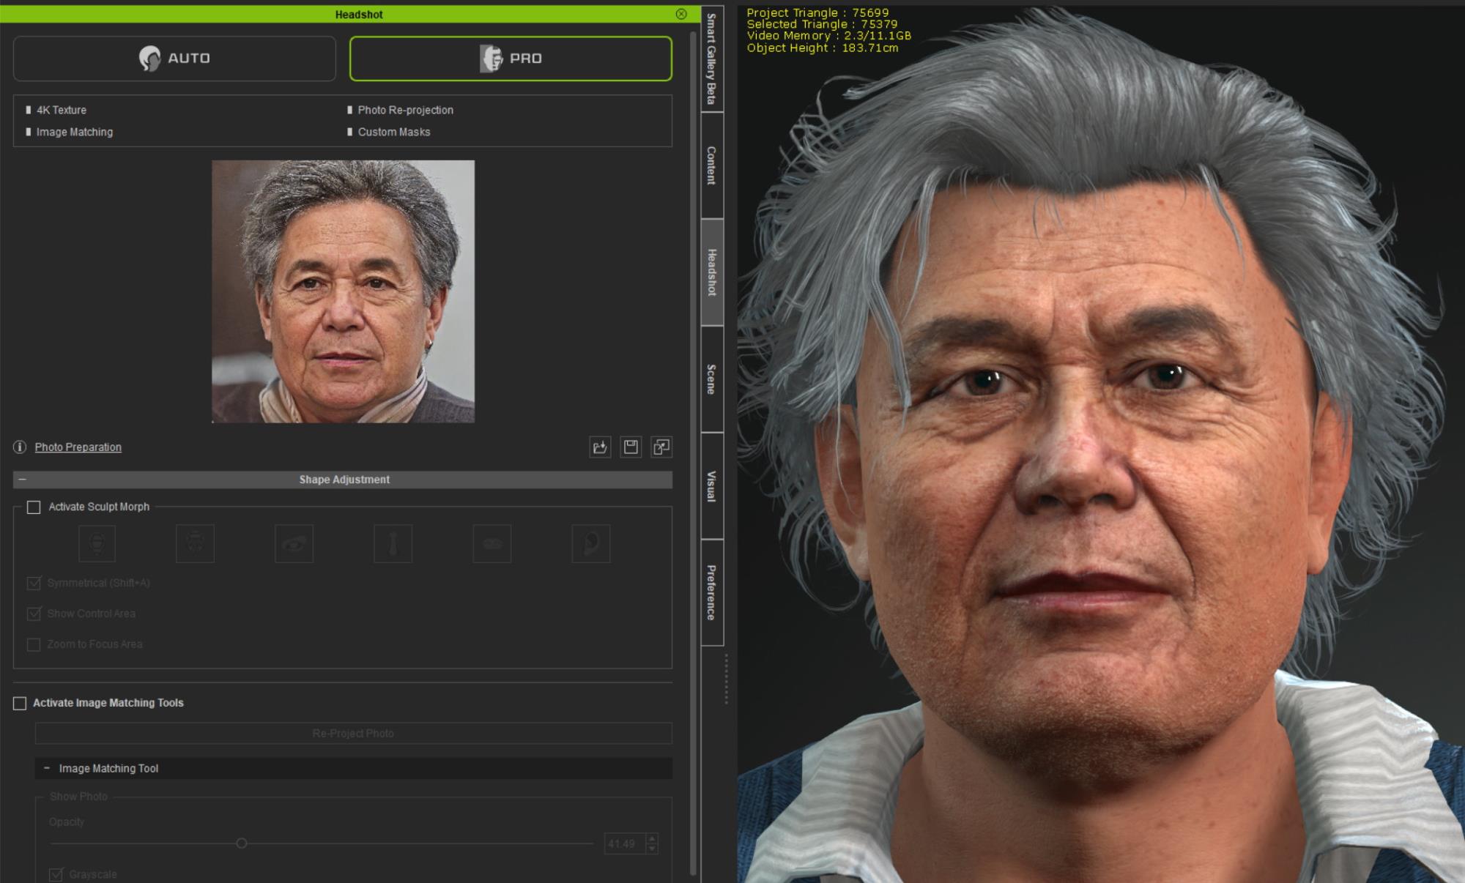This screenshot has height=883, width=1465.
Task: Click the Photo Re-projection feature label
Action: (x=405, y=110)
